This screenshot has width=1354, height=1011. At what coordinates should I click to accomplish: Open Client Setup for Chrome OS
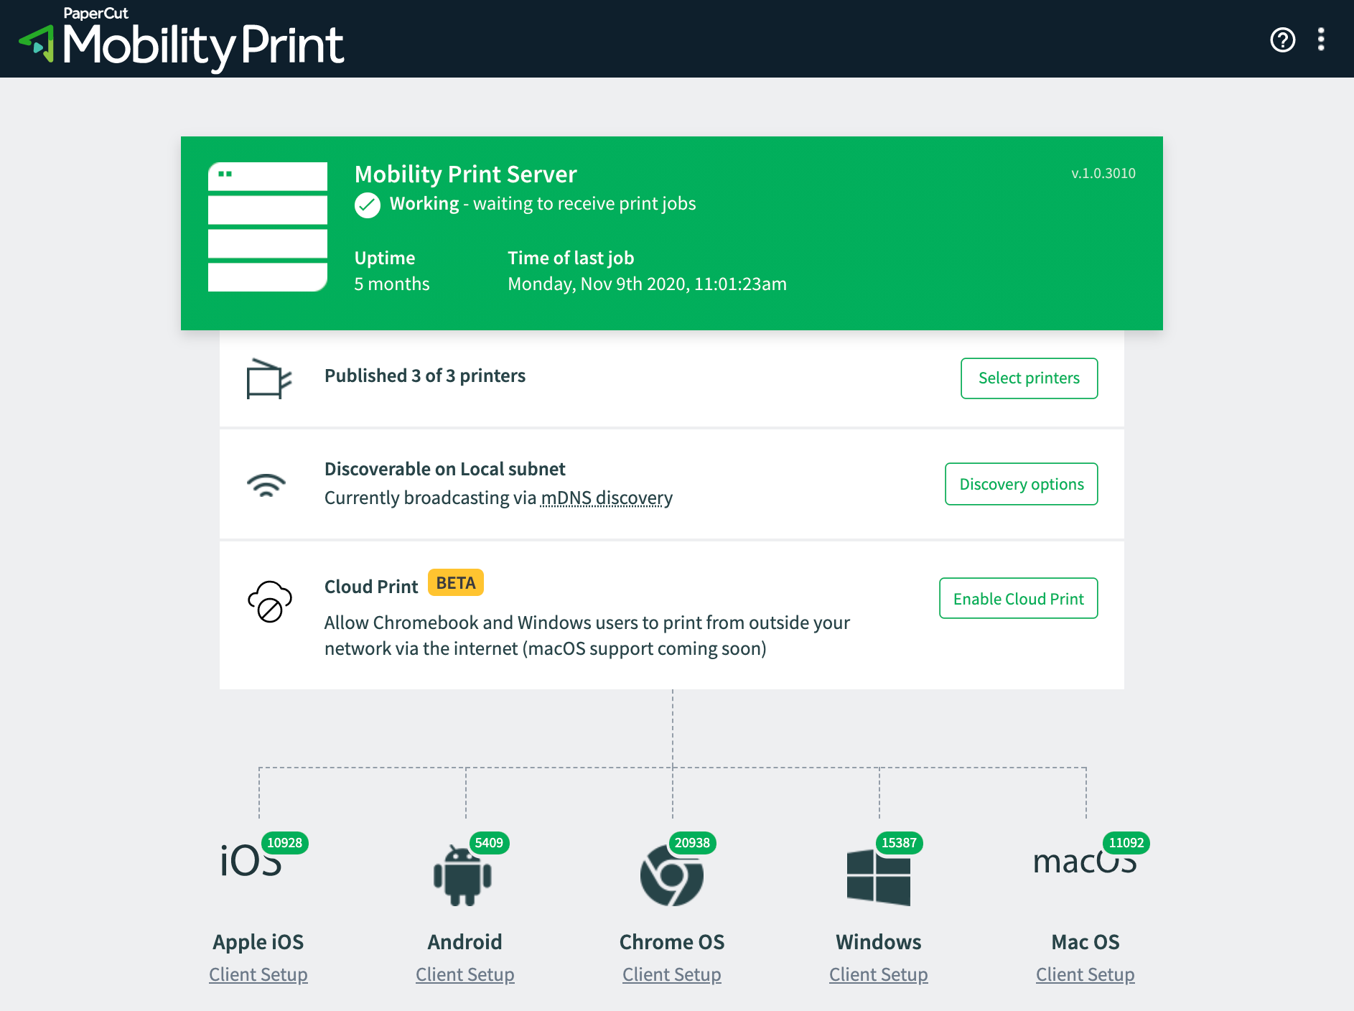click(x=672, y=974)
